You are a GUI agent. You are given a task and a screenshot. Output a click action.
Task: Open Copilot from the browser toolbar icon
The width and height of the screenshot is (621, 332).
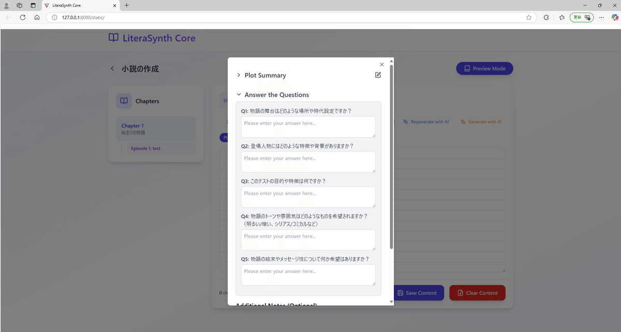click(x=616, y=17)
